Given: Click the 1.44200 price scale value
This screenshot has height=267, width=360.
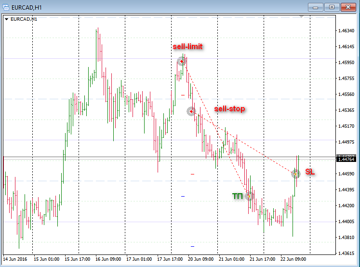Looking at the screenshot, I should (x=346, y=205).
